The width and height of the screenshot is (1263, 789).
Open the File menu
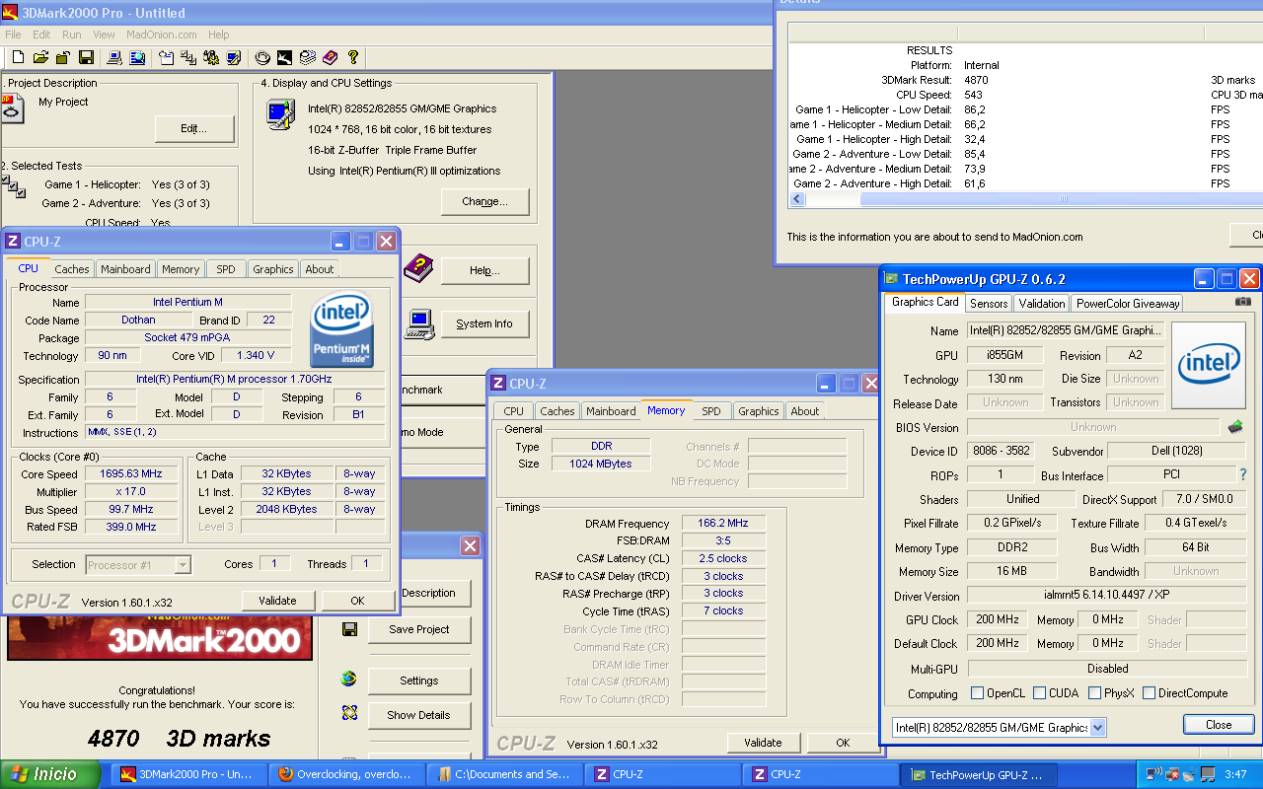pos(13,35)
